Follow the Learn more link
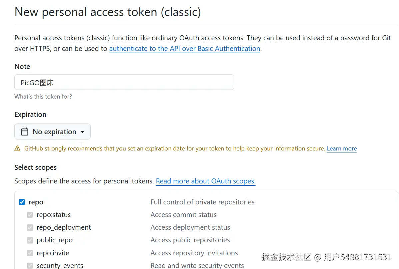 click(x=342, y=149)
